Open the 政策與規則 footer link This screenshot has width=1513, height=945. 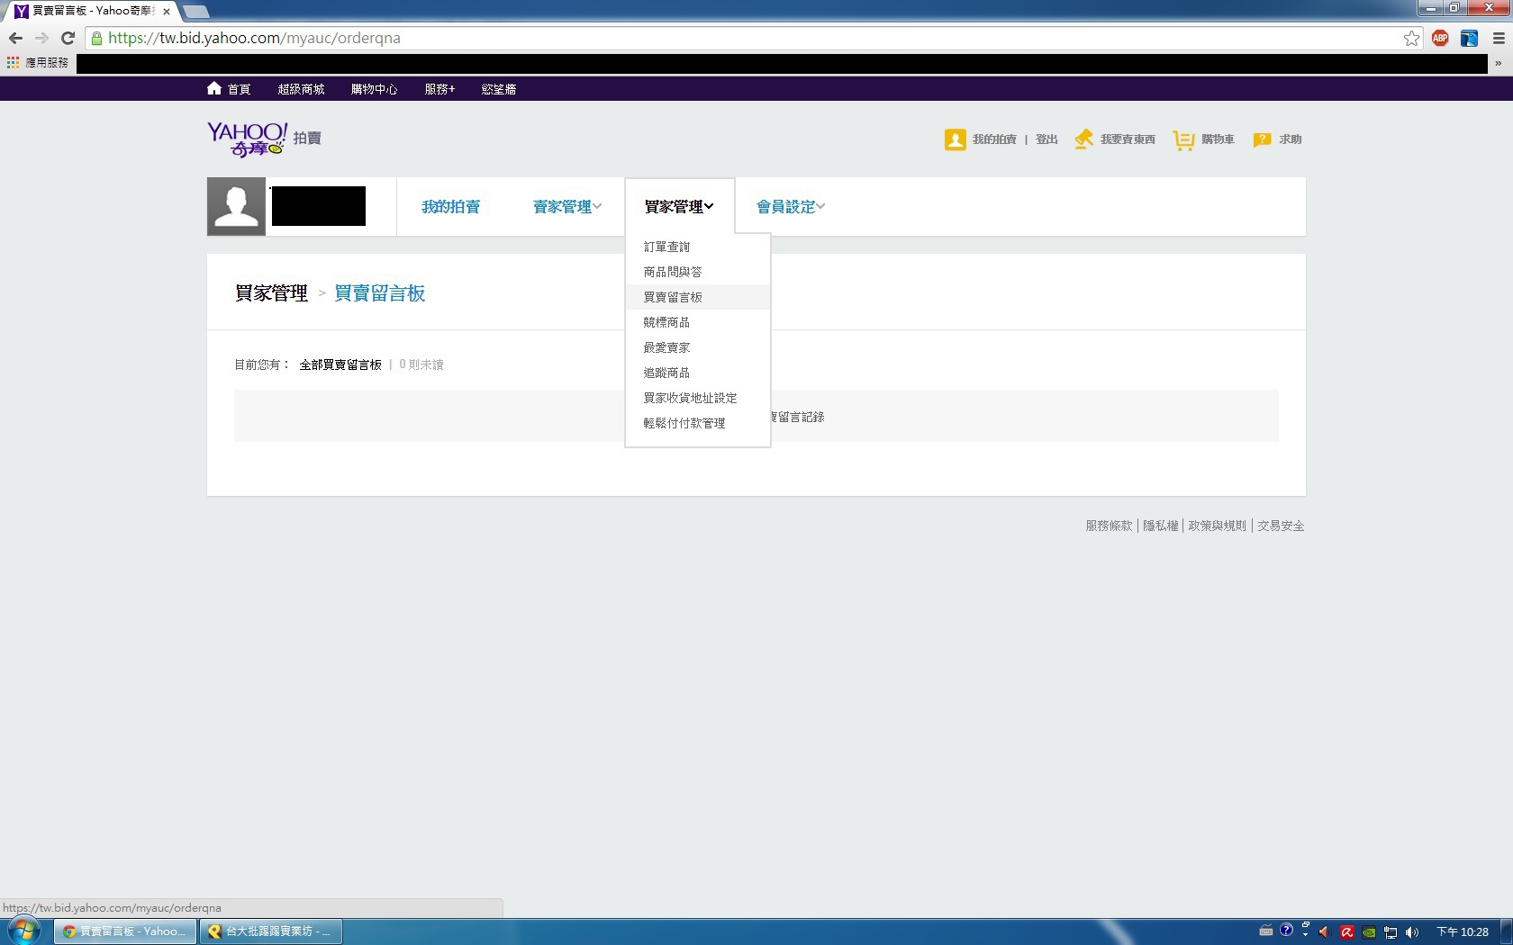[1217, 526]
